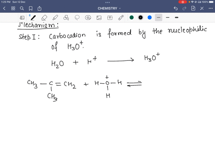215x161 pixels.
Task: Select the medium stroke width
Action: click(x=168, y=17)
